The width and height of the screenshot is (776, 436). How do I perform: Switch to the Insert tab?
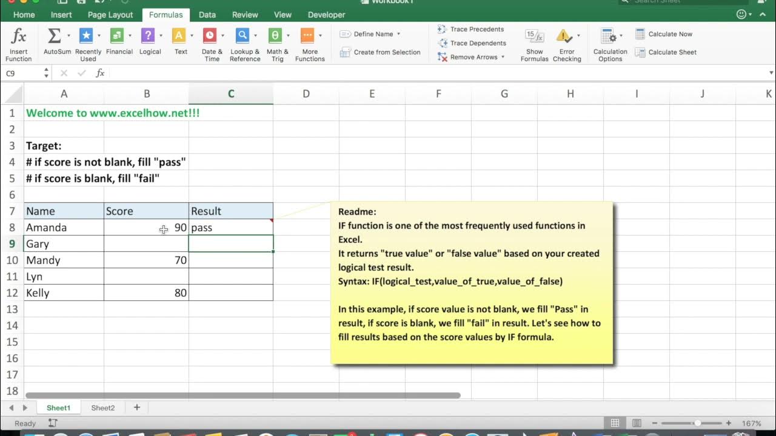[61, 15]
